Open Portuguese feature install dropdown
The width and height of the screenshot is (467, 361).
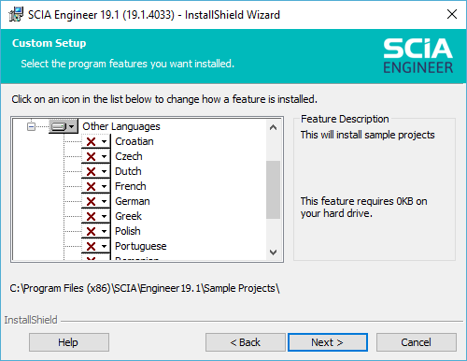pyautogui.click(x=96, y=246)
